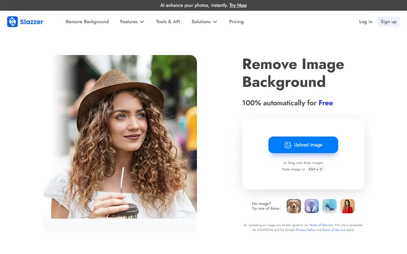Click the Upload Image button label

point(308,145)
